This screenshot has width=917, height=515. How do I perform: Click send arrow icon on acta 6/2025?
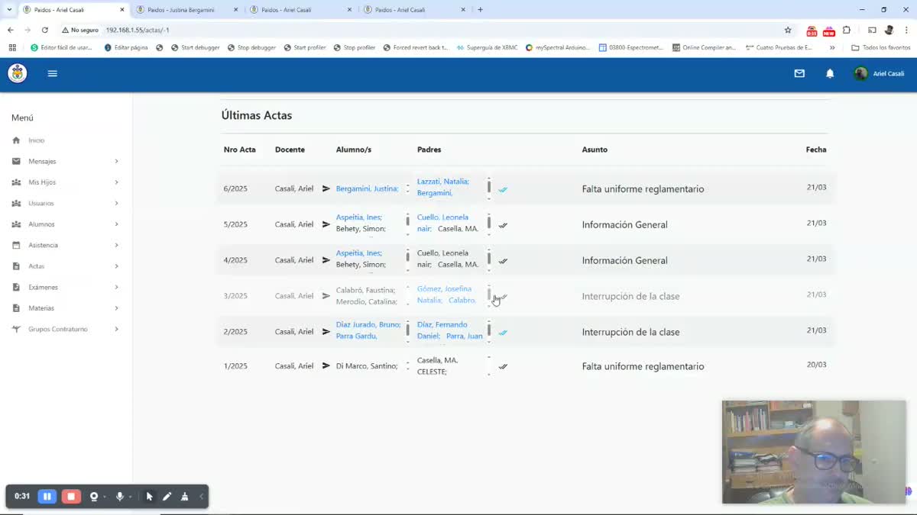[326, 188]
